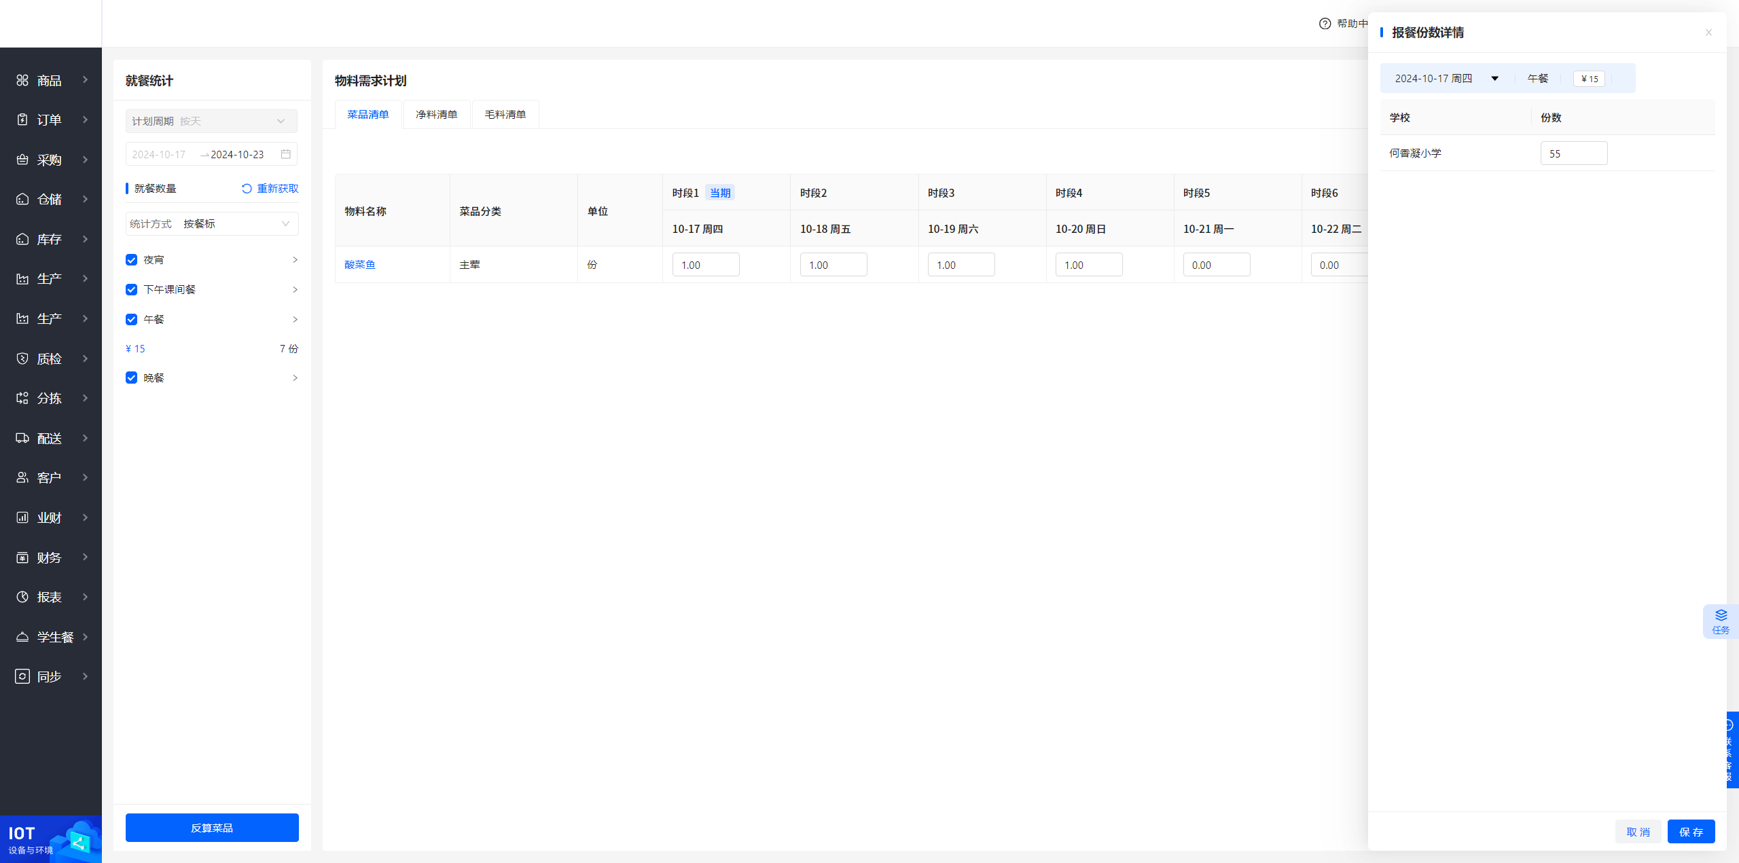Click the 客户 people icon
1739x863 pixels.
pos(22,477)
